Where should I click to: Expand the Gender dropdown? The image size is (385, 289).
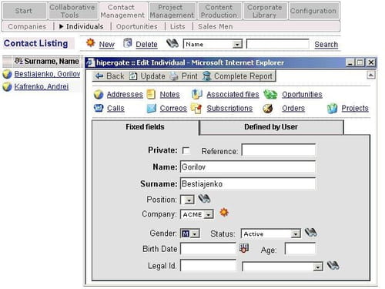190,234
